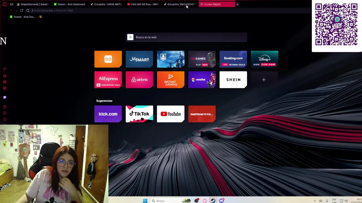
Task: Switch to Stream - Kick Dashboard tab
Action: coord(70,4)
